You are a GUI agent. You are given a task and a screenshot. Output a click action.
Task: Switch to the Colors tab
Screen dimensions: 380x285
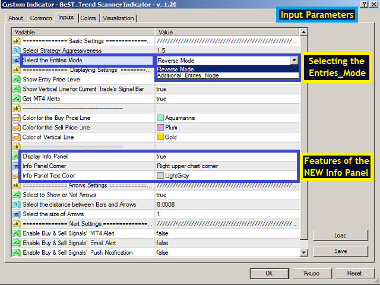coord(88,18)
